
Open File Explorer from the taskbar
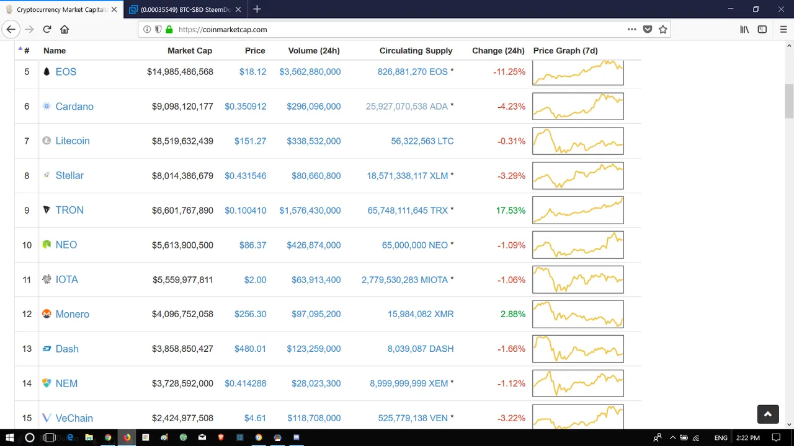tap(89, 437)
